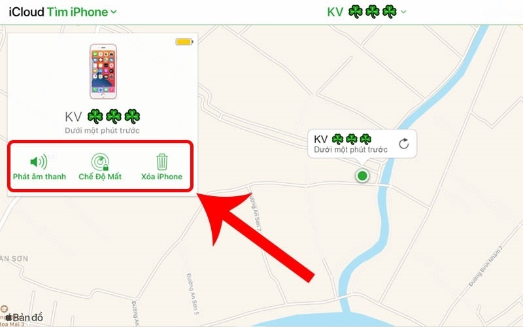Click the KV device name in info panel
The width and height of the screenshot is (523, 327).
(103, 117)
